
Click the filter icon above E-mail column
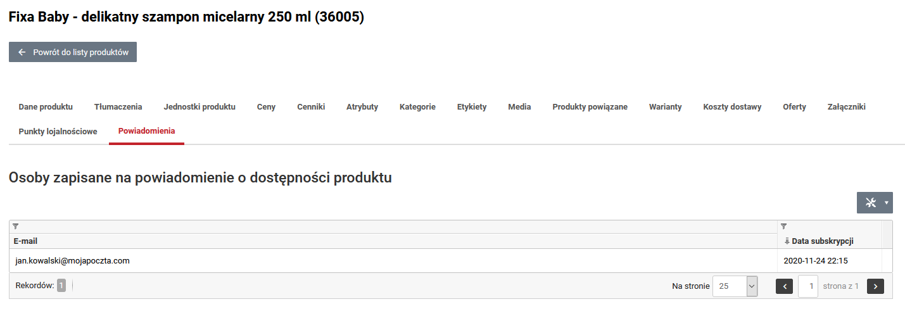click(15, 226)
